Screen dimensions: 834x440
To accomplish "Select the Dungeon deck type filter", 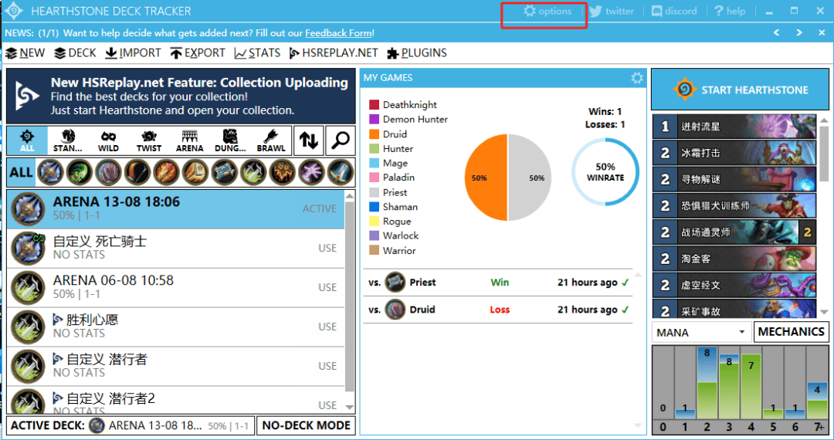I will coord(229,140).
